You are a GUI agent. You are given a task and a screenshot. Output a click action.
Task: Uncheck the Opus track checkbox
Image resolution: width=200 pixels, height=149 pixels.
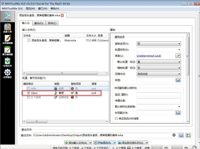point(29,93)
